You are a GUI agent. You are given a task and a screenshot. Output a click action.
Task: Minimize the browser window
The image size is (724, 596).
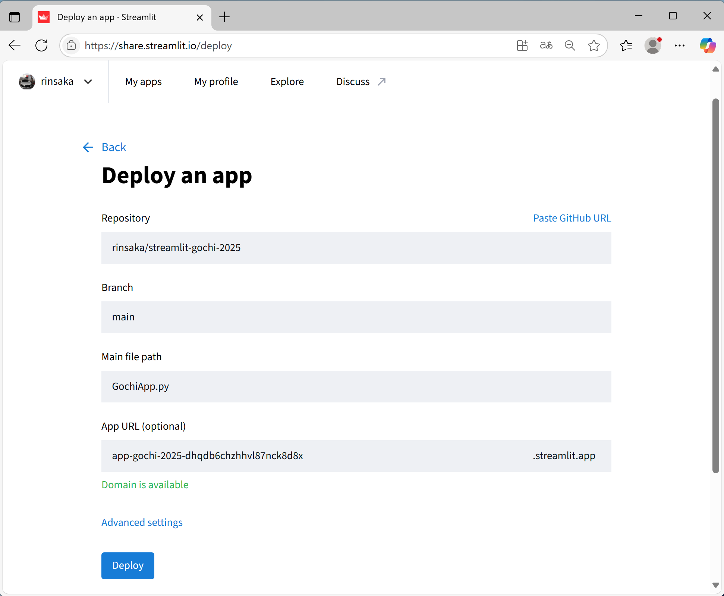[639, 16]
